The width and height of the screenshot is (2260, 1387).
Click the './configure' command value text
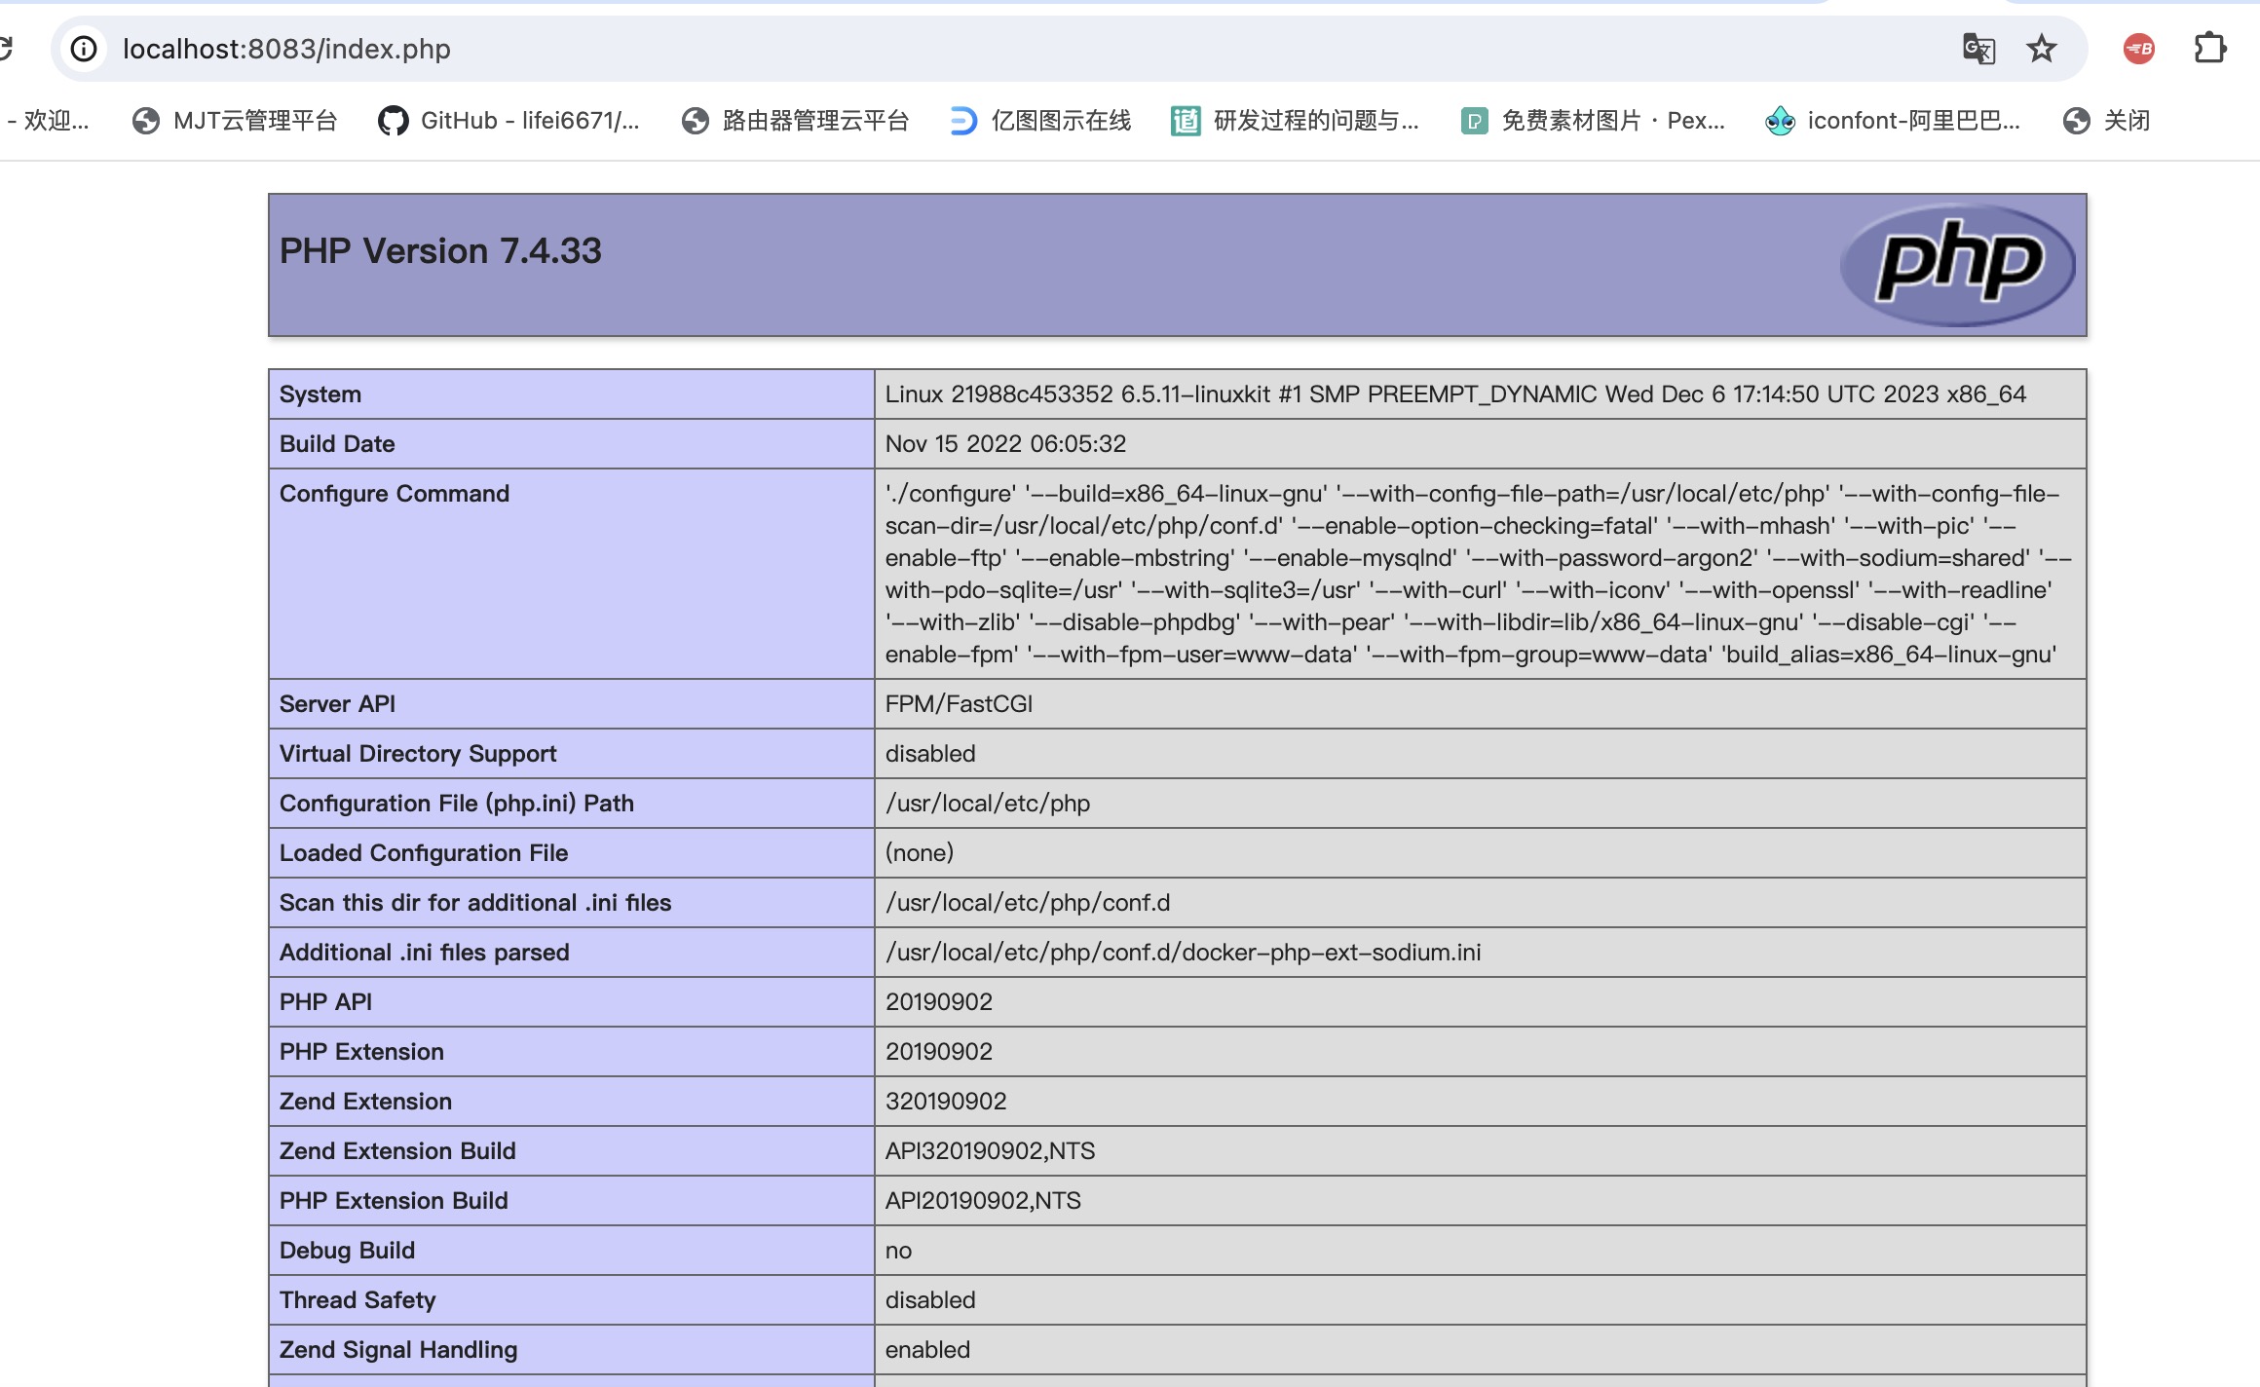(1479, 574)
